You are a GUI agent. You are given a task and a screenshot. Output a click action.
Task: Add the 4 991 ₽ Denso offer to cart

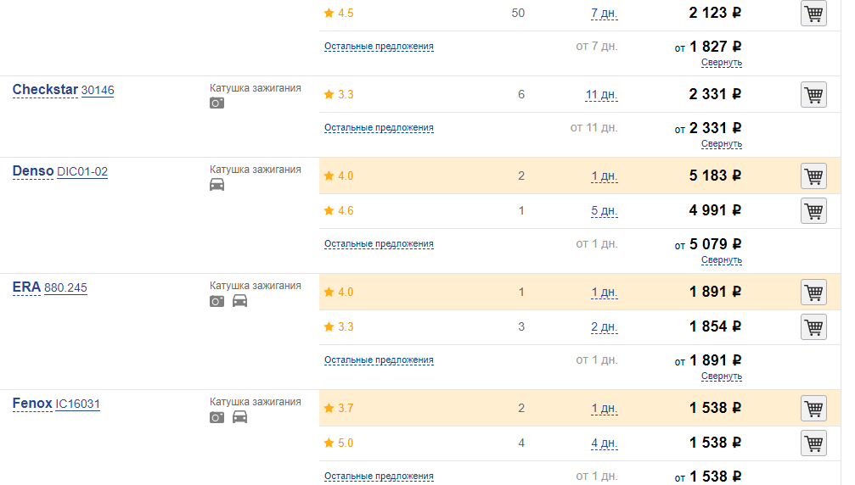pos(813,210)
